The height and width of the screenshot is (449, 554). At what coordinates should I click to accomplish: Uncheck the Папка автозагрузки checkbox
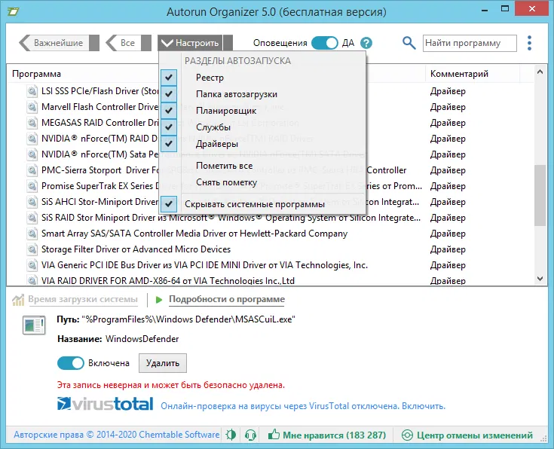169,94
